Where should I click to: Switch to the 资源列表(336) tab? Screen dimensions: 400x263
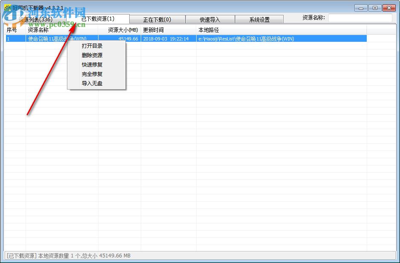(x=35, y=19)
